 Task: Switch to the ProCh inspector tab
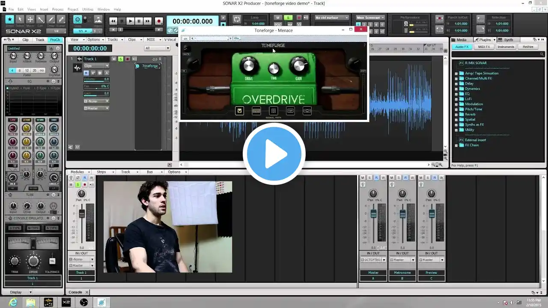55,40
